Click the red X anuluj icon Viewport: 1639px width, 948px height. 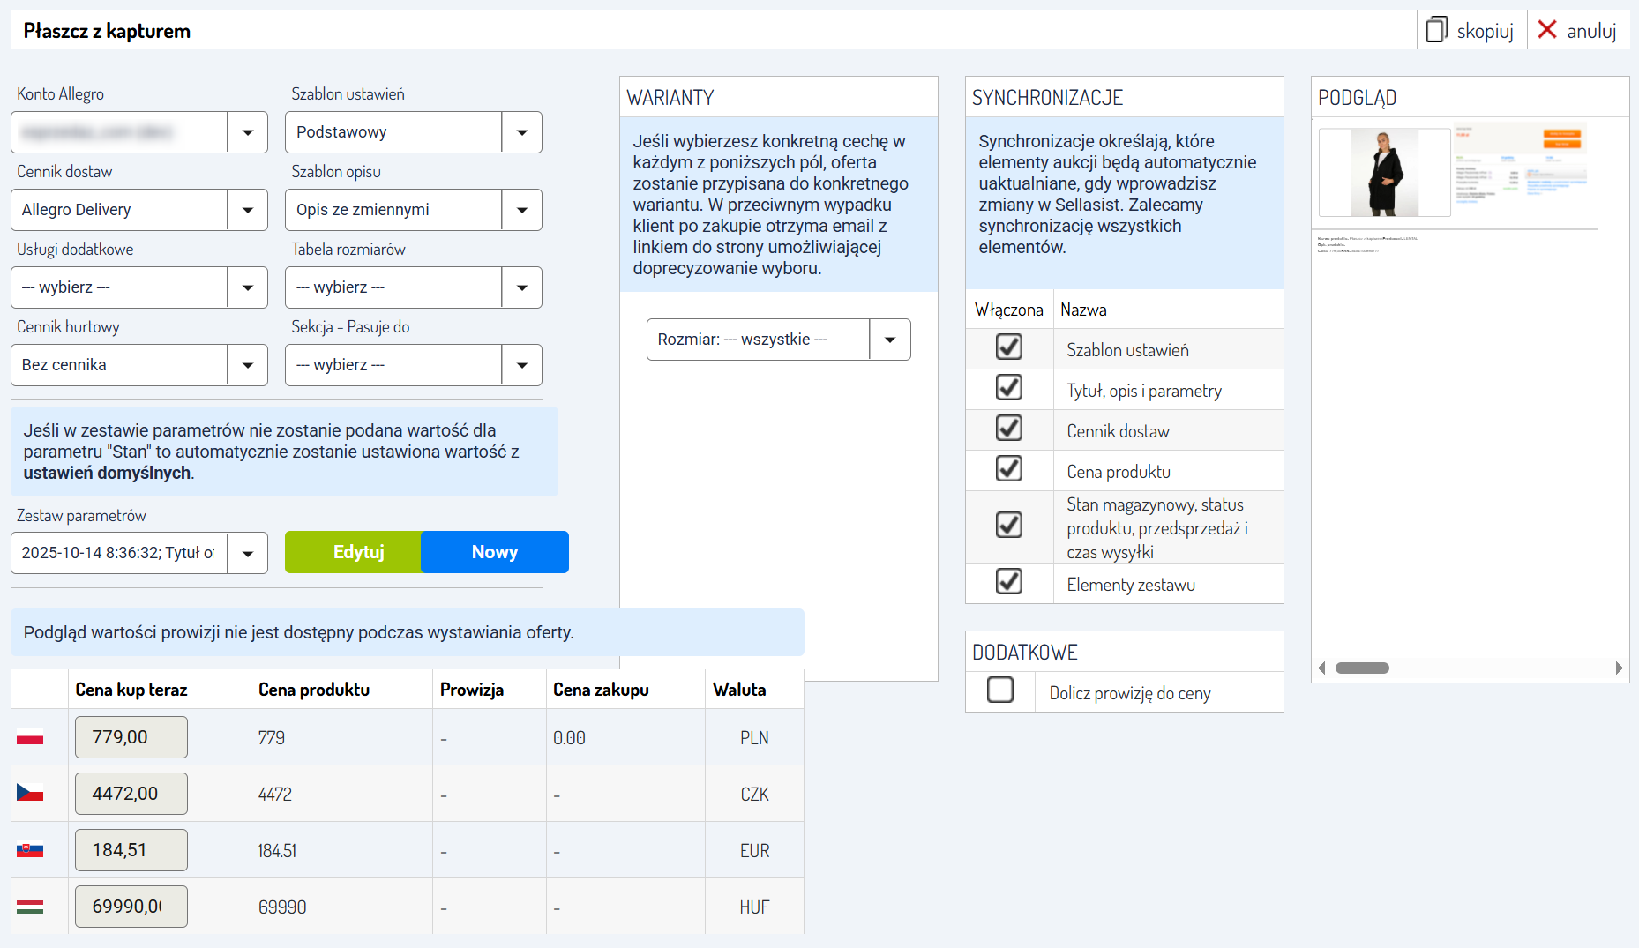(x=1546, y=31)
